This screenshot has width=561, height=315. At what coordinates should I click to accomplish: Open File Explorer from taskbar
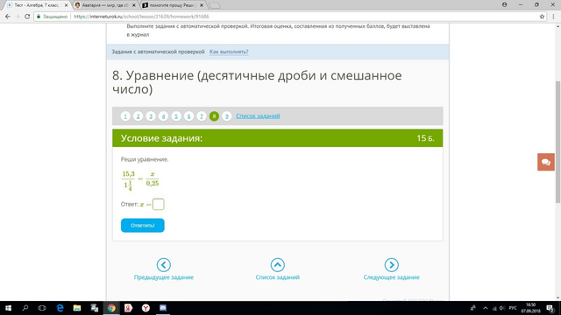(77, 308)
